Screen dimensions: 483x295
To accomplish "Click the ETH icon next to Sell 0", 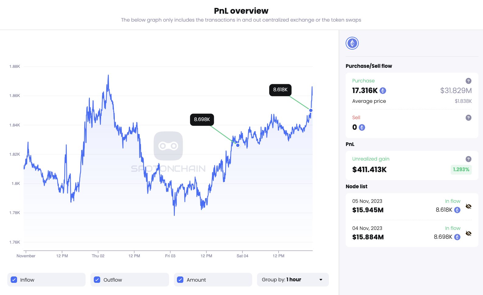I will pos(362,127).
